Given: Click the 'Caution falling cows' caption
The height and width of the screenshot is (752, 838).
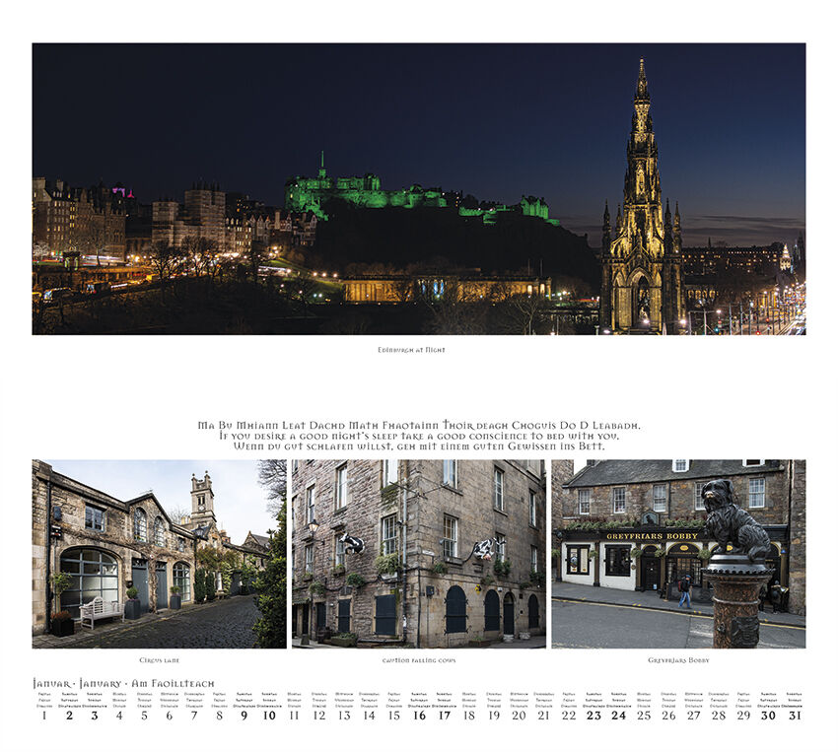Looking at the screenshot, I should click(x=419, y=660).
